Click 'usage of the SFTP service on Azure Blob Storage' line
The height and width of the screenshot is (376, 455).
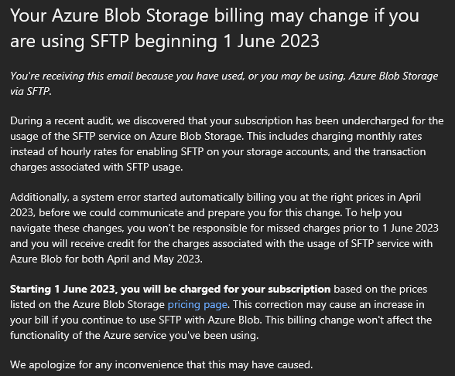tap(216, 137)
